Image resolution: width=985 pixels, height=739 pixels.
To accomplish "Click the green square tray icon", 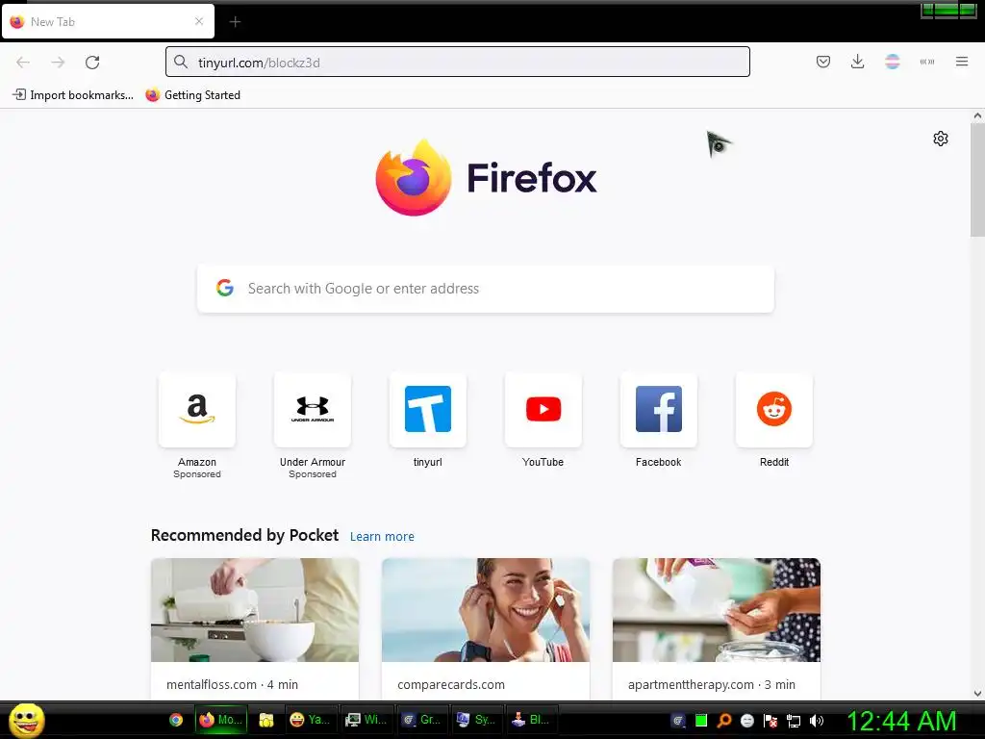I will click(x=701, y=721).
